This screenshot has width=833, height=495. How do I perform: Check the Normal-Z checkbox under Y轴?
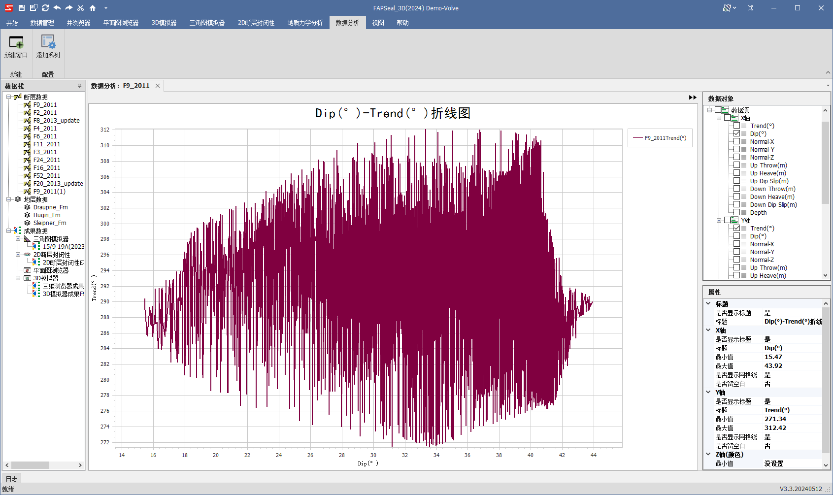(x=736, y=260)
